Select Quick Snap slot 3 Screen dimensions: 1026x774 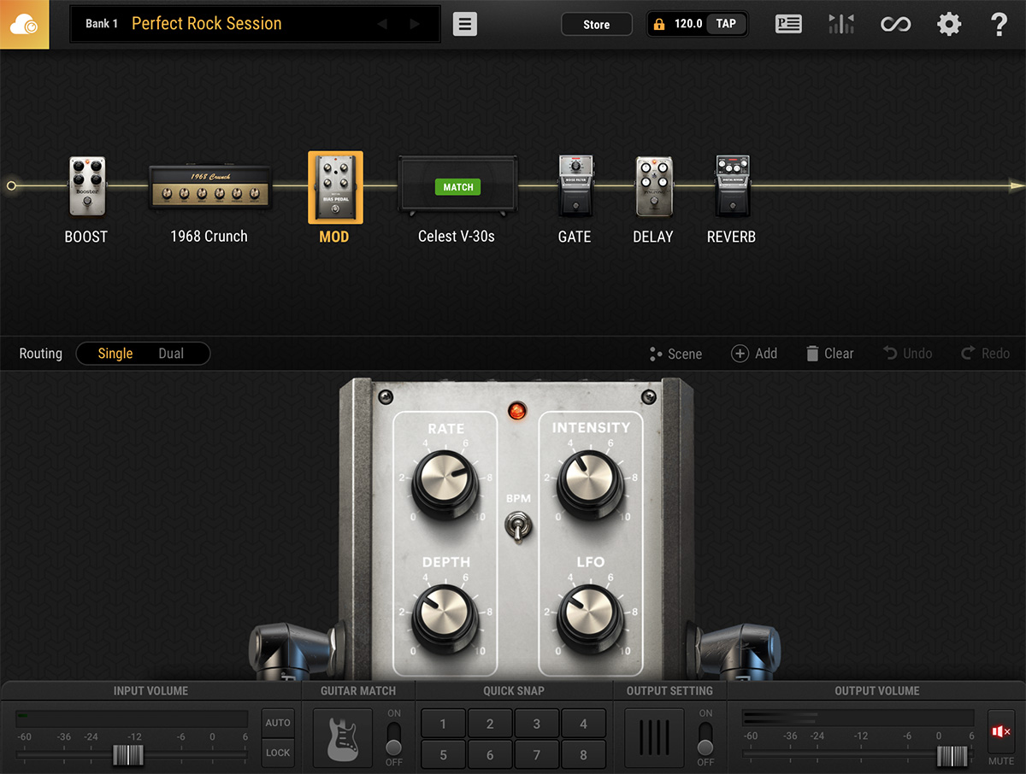point(537,724)
